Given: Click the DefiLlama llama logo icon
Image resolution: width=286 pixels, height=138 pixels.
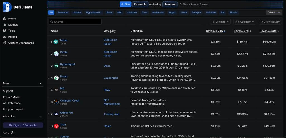Looking at the screenshot, I should tap(7, 7).
